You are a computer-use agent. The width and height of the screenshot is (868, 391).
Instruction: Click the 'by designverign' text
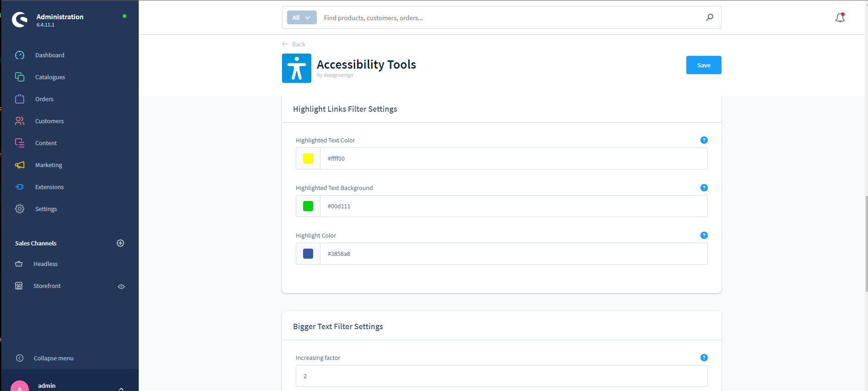click(x=335, y=75)
